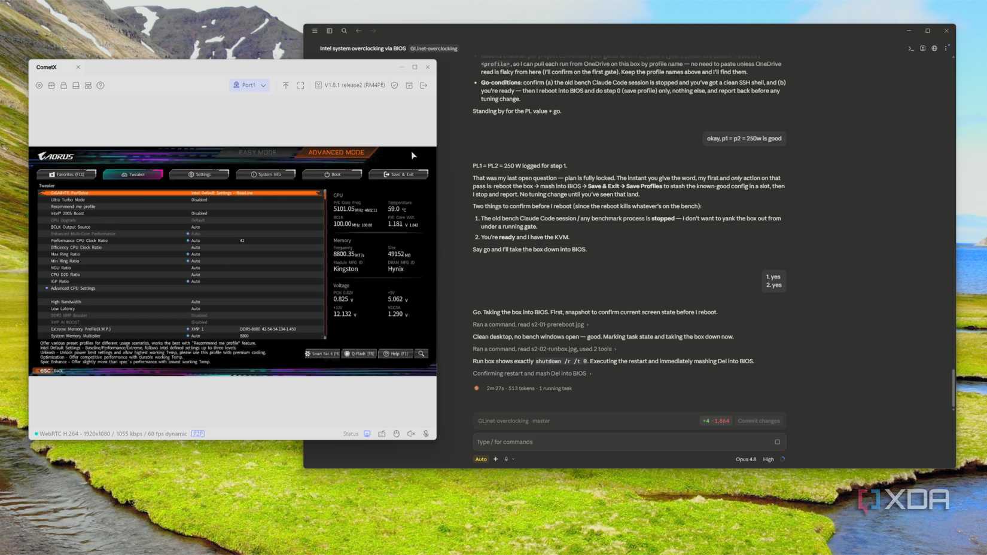Screen dimensions: 987x555
Task: Expand 'Ran a command, read s2-02-runbox.jpg' entry
Action: [544, 349]
